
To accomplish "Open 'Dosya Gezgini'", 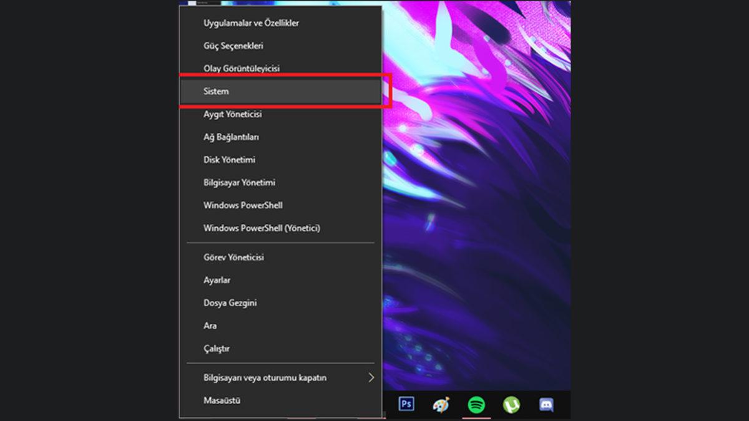I will pyautogui.click(x=230, y=303).
